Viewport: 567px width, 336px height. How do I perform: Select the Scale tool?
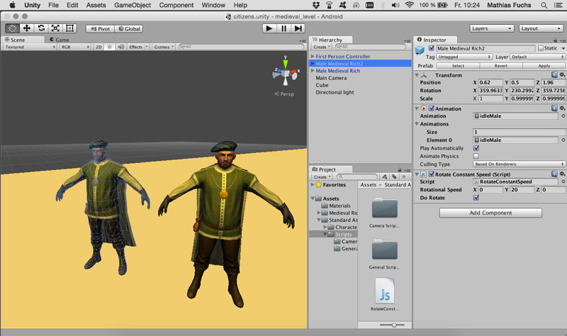coord(55,28)
